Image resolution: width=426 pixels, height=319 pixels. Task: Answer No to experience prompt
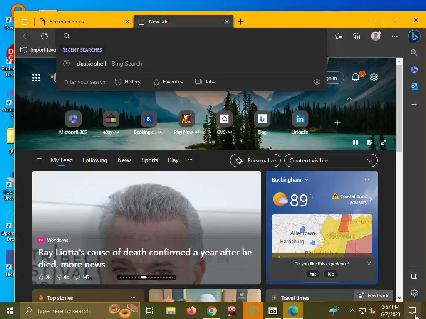[331, 274]
